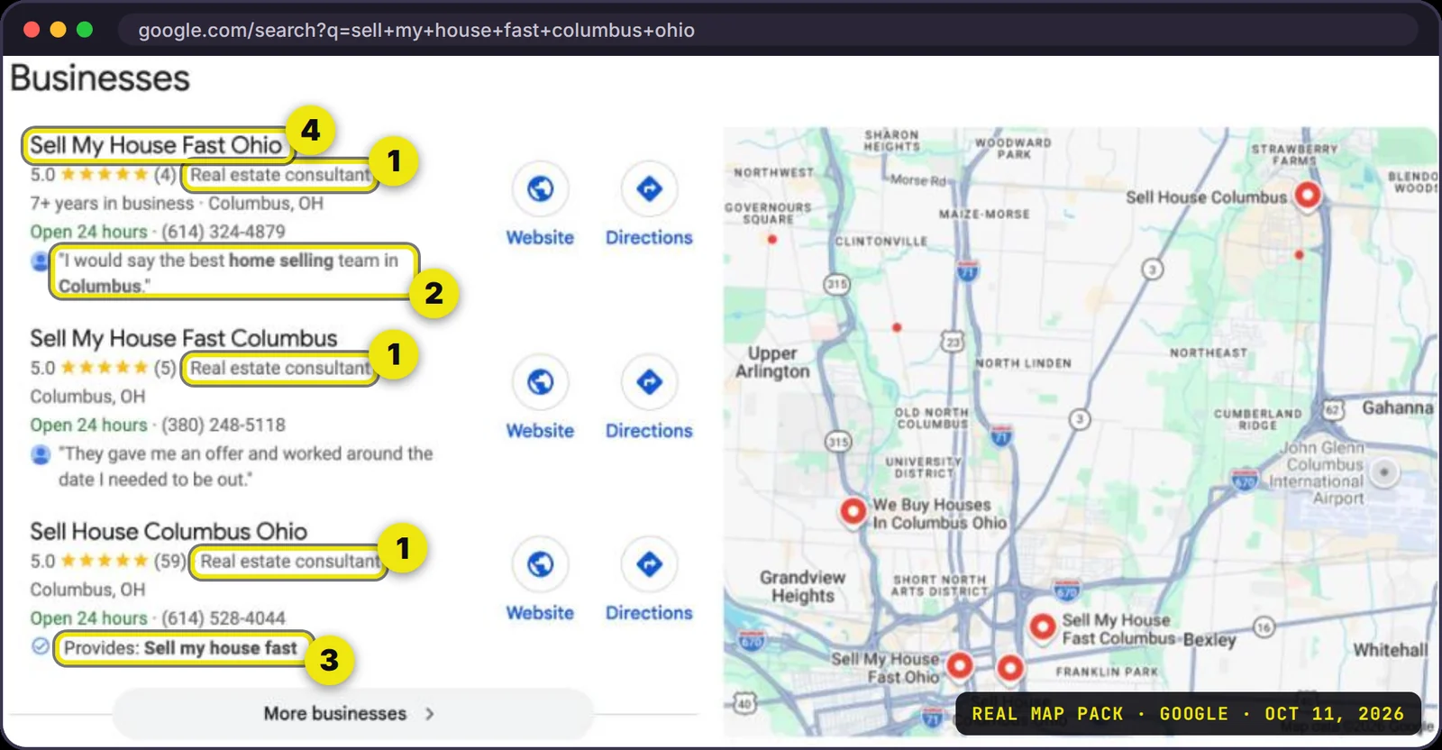Click the Clintonville label on the map
Image resolution: width=1442 pixels, height=750 pixels.
tap(881, 242)
